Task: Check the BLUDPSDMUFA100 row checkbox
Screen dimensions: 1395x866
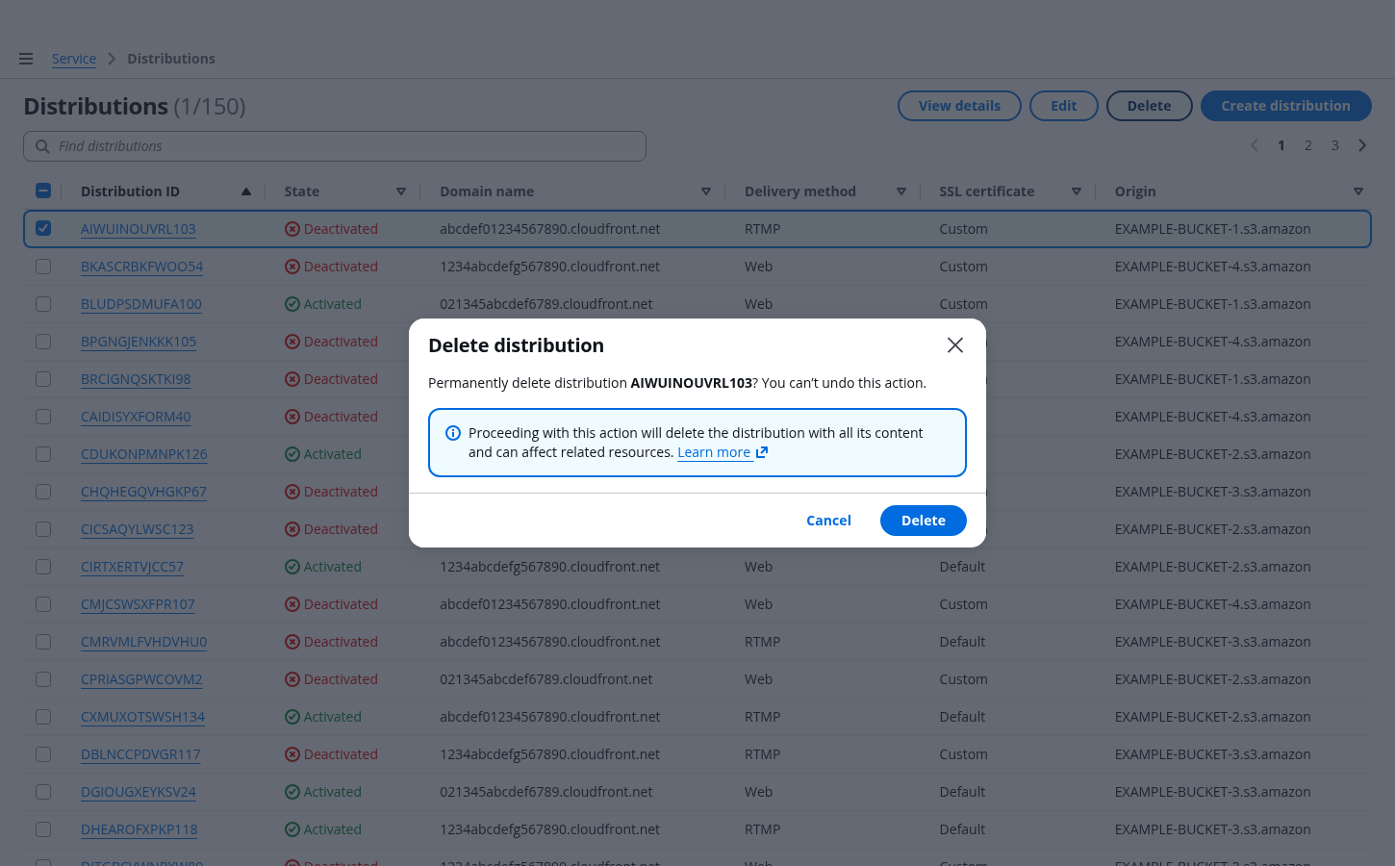Action: 43,303
